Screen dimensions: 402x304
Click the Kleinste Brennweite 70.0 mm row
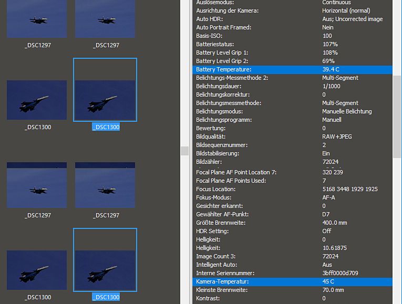pos(292,290)
